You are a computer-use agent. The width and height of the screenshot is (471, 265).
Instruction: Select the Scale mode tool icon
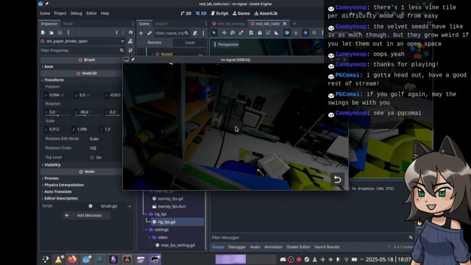(241, 32)
